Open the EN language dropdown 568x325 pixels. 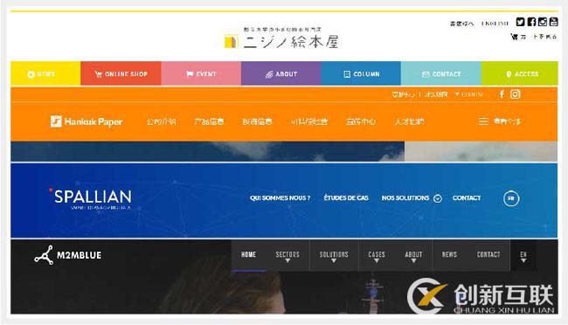[x=523, y=256]
